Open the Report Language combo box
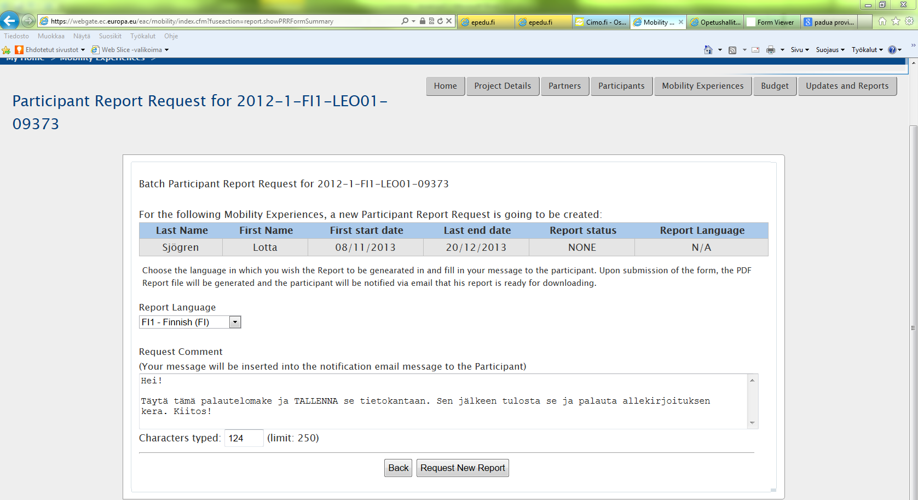 [x=190, y=322]
